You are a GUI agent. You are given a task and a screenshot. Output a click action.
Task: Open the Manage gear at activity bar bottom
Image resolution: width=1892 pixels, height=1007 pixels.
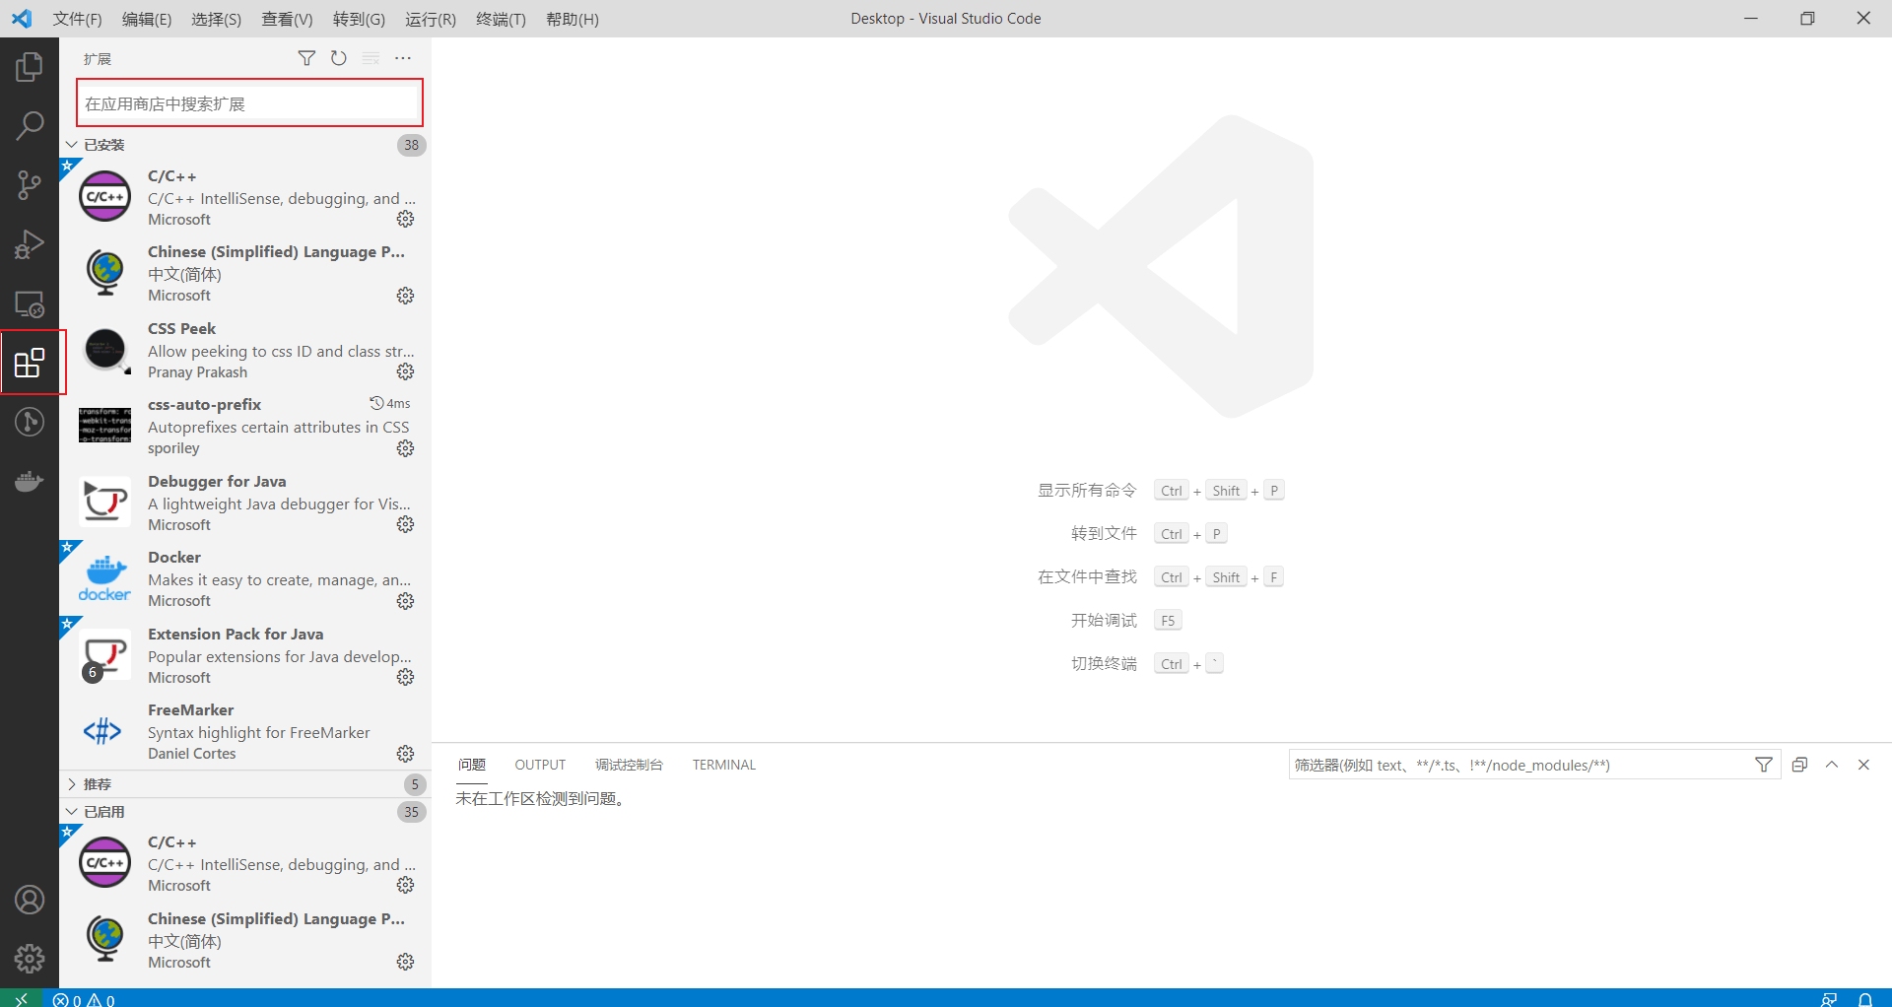(30, 958)
